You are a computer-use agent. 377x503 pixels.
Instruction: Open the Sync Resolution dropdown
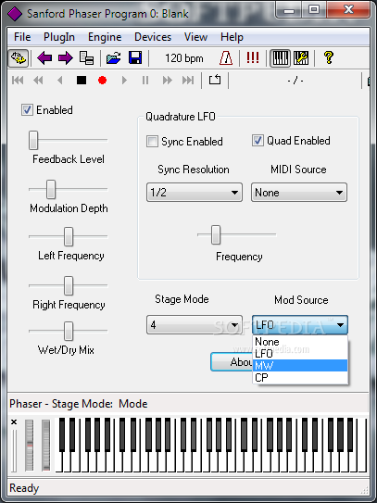pos(195,193)
